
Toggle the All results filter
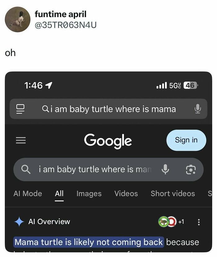coord(59,193)
